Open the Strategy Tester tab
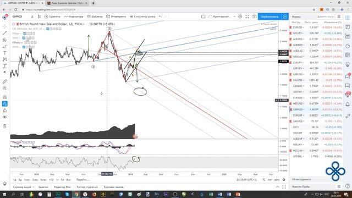Viewport: 352px width, 198px height. pyautogui.click(x=87, y=187)
